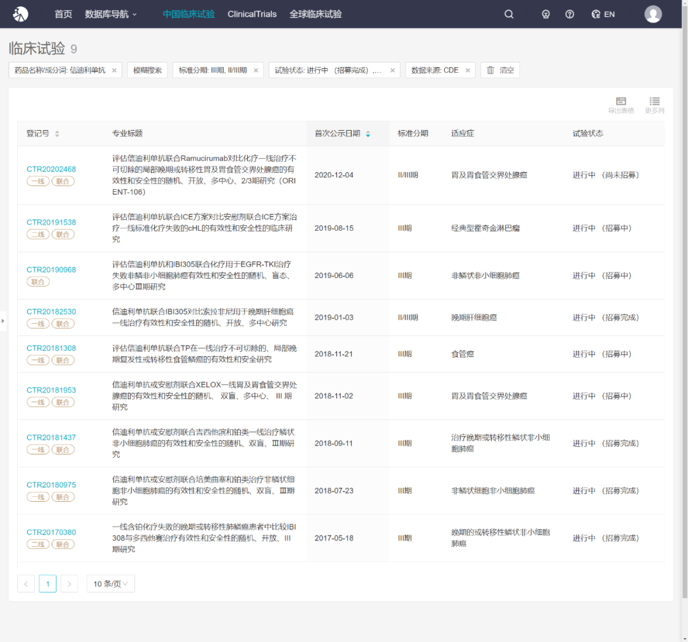Open trial CTR20191538
The width and height of the screenshot is (688, 642).
click(x=52, y=223)
